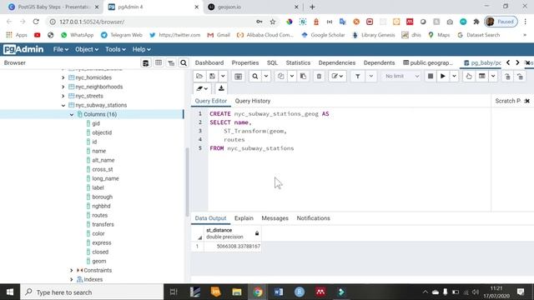The height and width of the screenshot is (300, 534).
Task: Expand nyc_homicides table node
Action: 63,77
